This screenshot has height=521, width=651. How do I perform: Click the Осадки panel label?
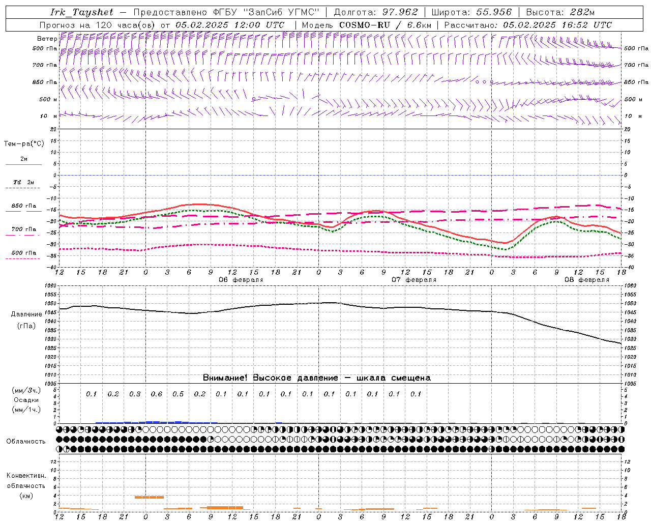pyautogui.click(x=26, y=400)
